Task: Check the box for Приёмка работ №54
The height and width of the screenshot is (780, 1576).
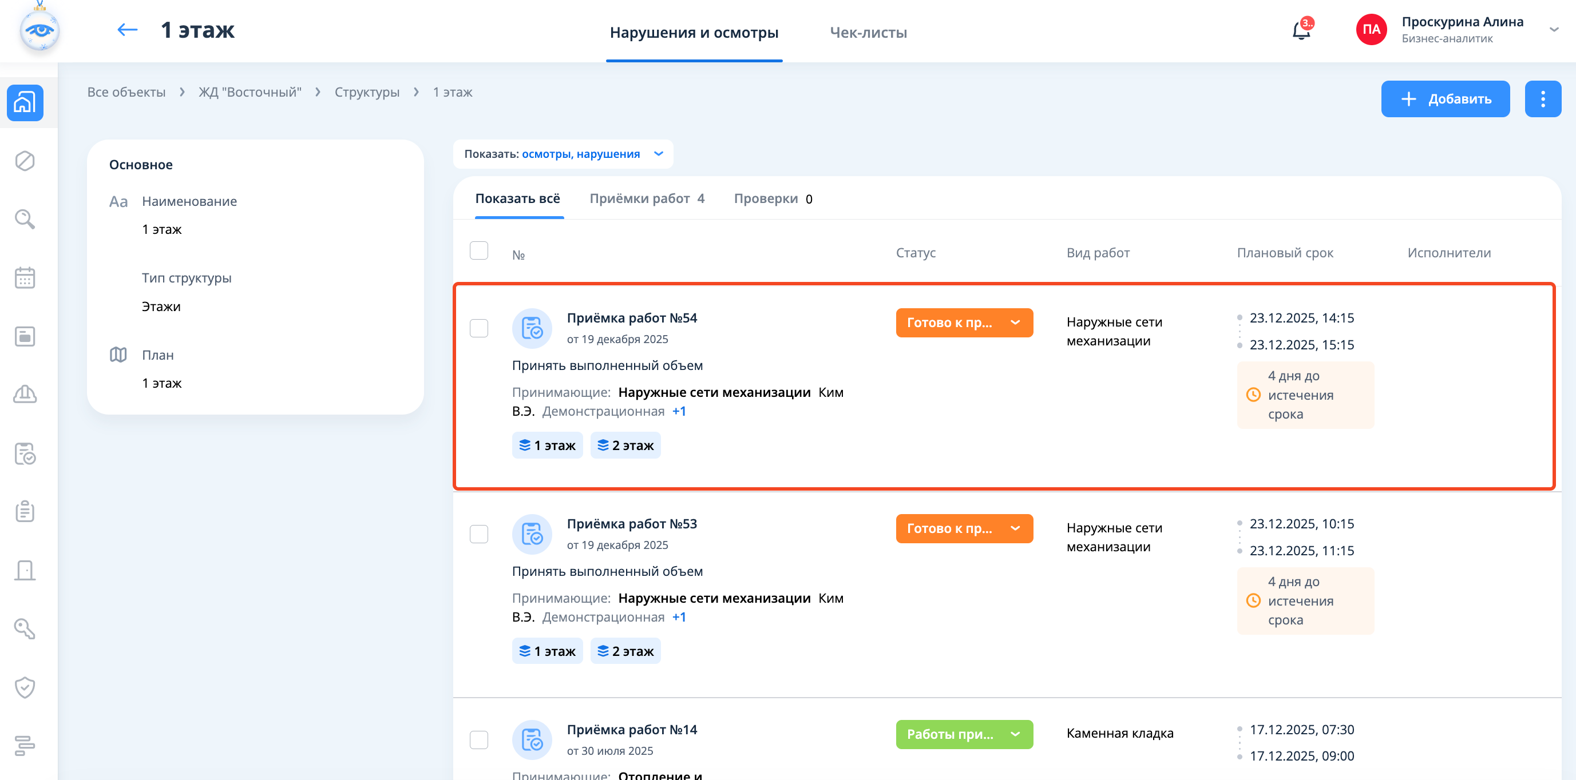Action: click(478, 328)
